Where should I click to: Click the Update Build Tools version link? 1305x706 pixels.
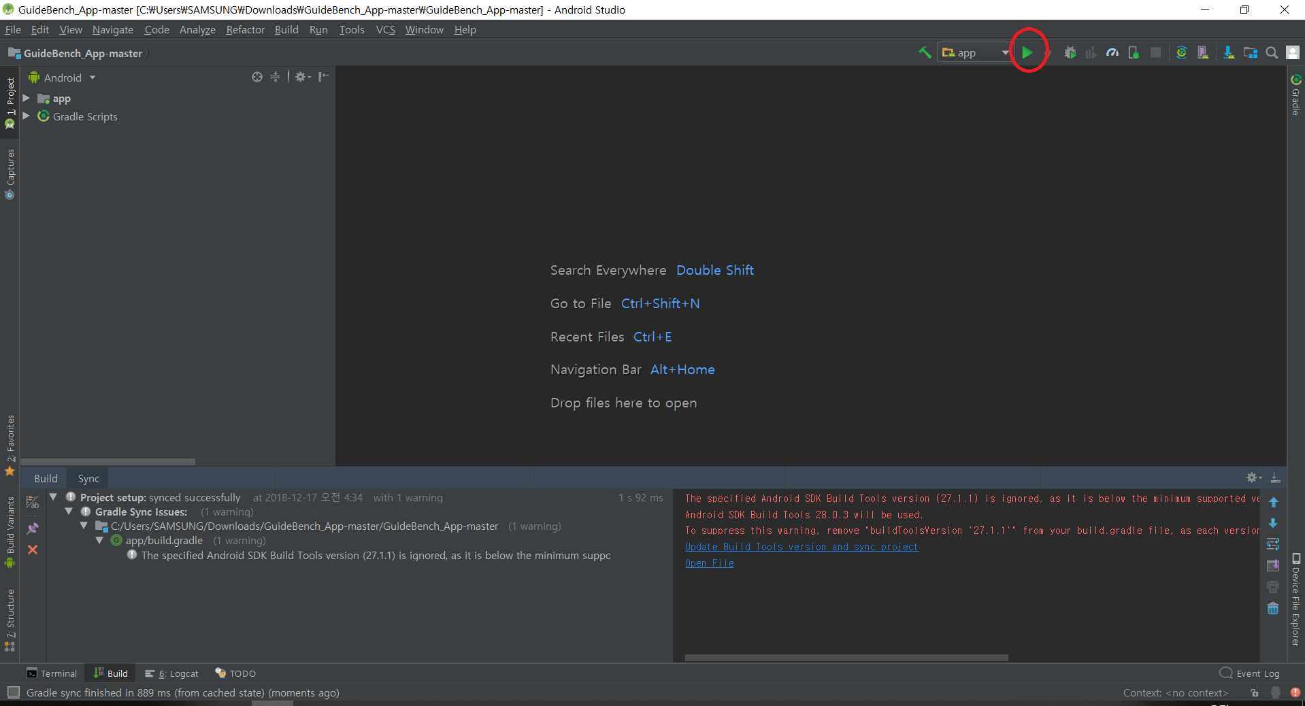tap(801, 546)
